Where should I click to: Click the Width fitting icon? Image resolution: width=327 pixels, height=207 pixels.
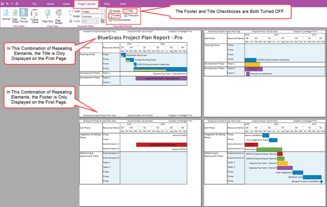[71, 11]
